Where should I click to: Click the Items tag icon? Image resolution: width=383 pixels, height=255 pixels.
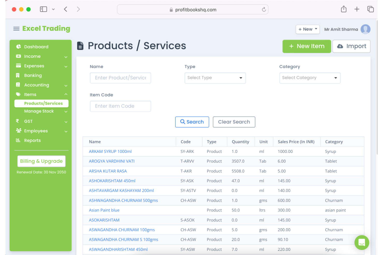click(x=18, y=94)
